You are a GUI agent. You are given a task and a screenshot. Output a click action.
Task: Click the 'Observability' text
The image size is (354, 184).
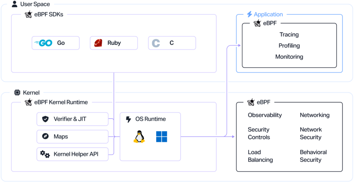(x=265, y=115)
